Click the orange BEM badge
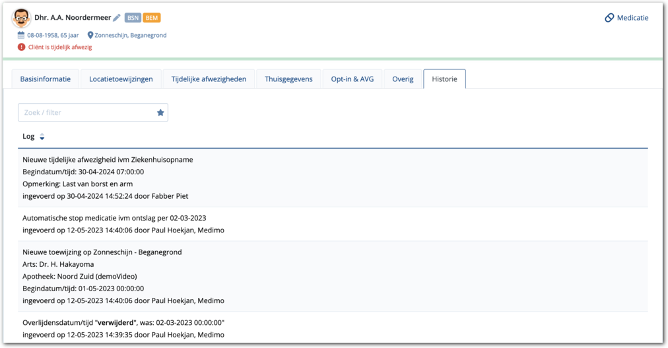The image size is (668, 348). point(152,18)
